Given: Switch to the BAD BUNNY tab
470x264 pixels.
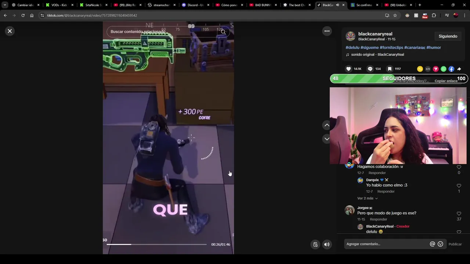Looking at the screenshot, I should [264, 5].
